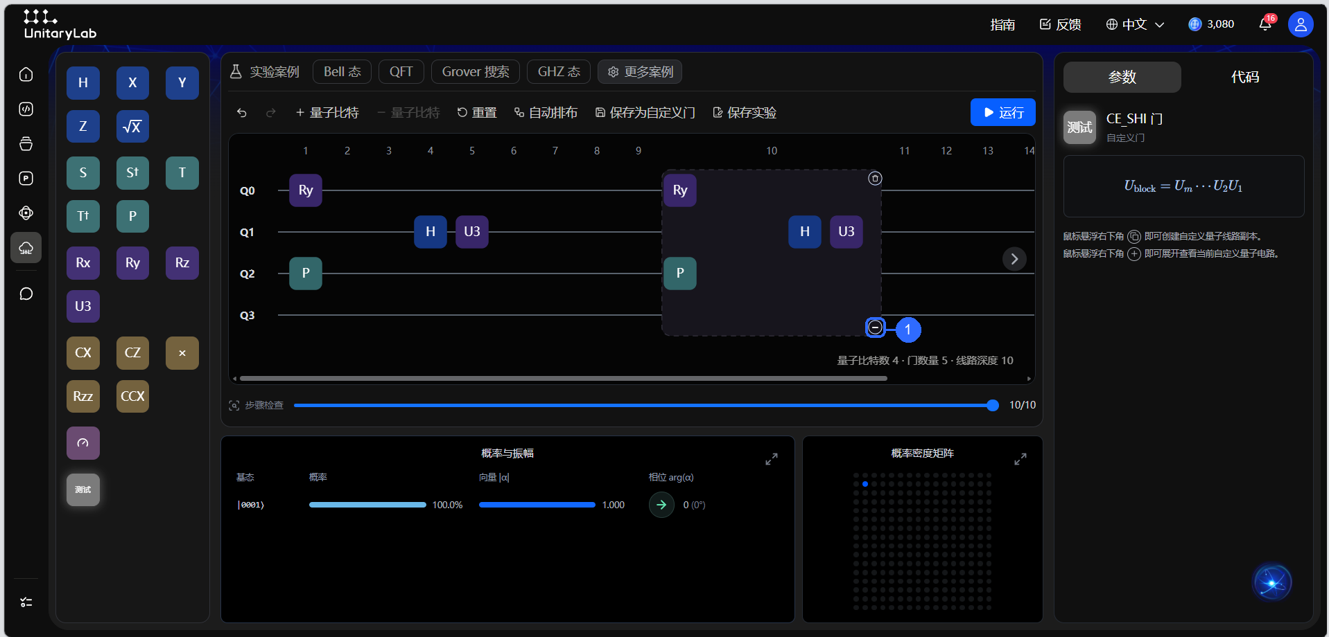Switch to the 参数 tab
1329x637 pixels.
(x=1122, y=77)
